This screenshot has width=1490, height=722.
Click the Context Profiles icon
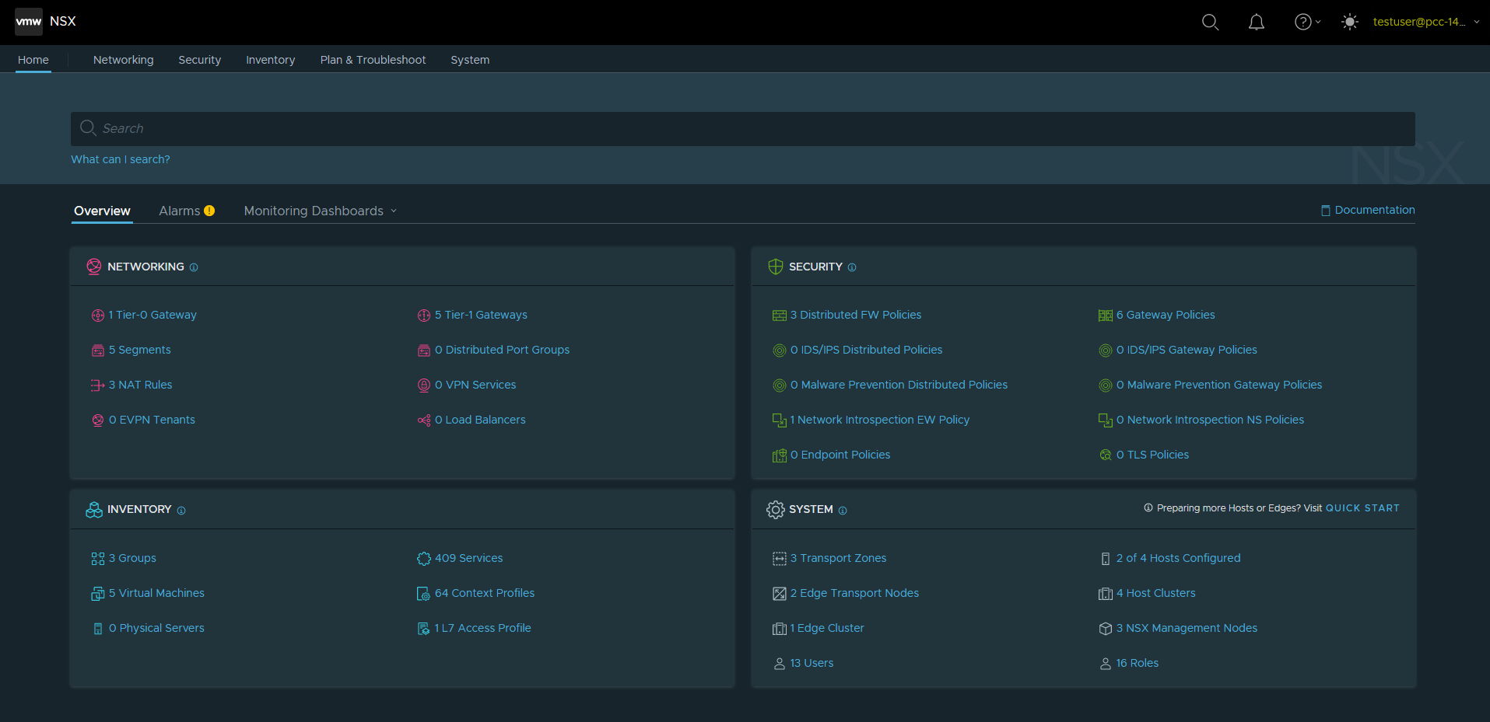pyautogui.click(x=424, y=594)
